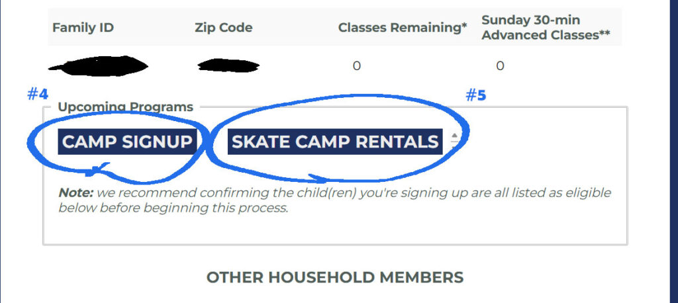Click the 0 under Sunday Advanced Classes

point(500,66)
